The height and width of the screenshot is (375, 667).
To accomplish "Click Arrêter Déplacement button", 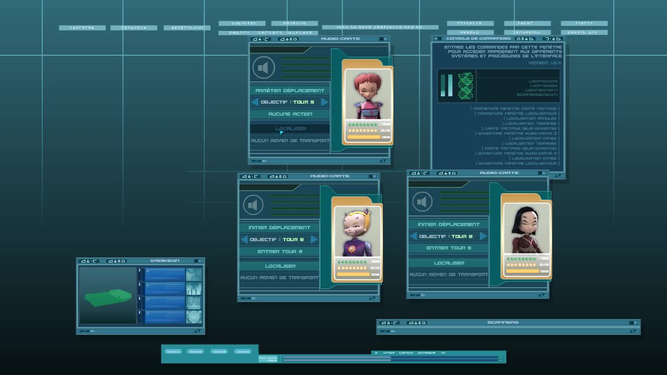I will pyautogui.click(x=290, y=91).
